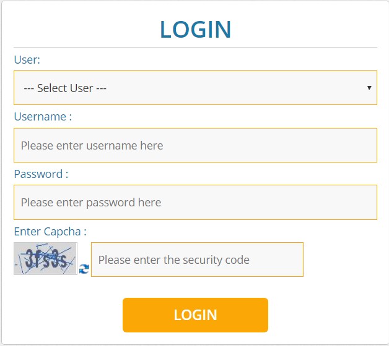Focus the password input field
This screenshot has height=346, width=389.
click(x=195, y=202)
